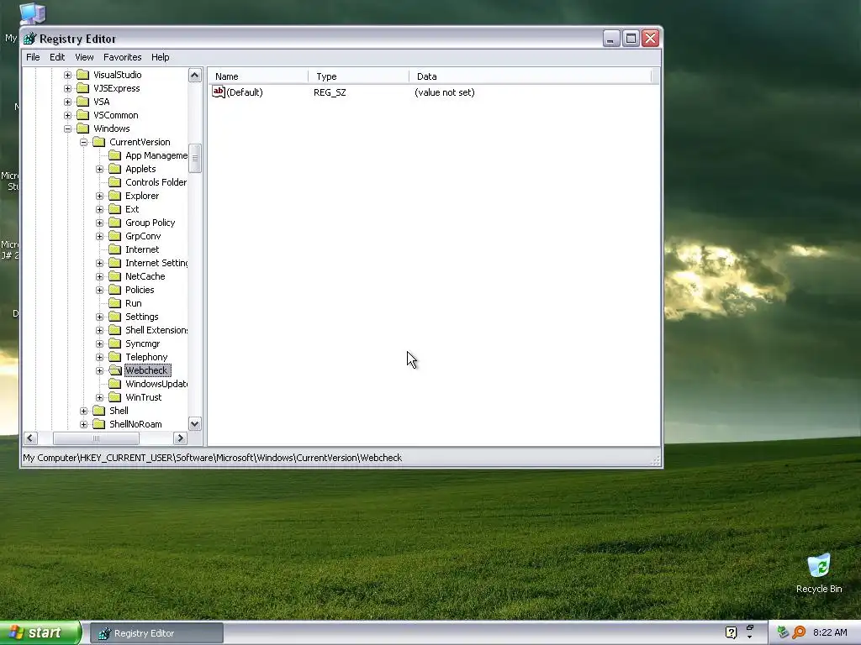
Task: Expand the Webcheck key
Action: point(99,370)
